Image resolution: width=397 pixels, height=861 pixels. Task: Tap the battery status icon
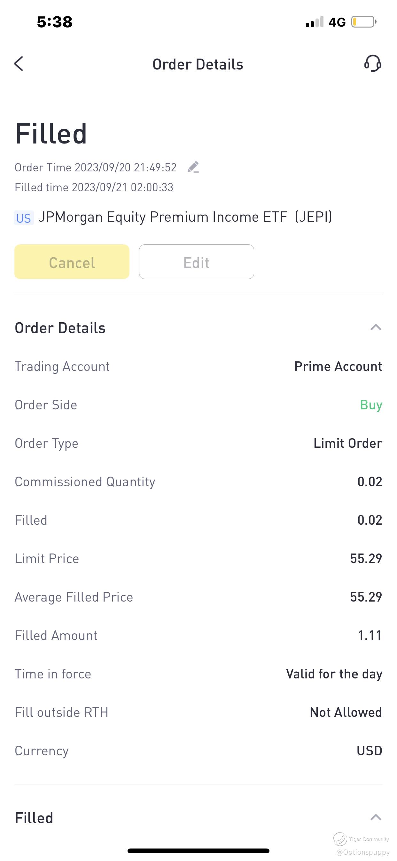[x=364, y=22]
